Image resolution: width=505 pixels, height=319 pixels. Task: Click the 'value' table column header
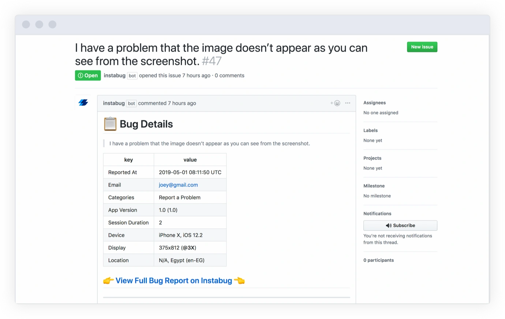(190, 160)
